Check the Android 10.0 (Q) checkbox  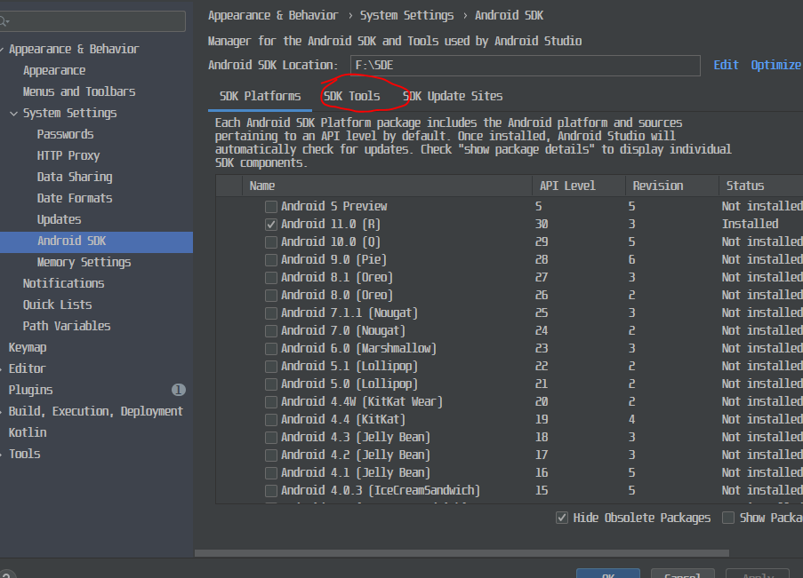pos(271,241)
